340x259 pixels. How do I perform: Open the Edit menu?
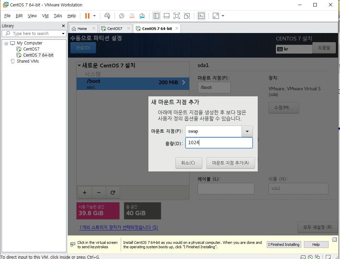(19, 16)
